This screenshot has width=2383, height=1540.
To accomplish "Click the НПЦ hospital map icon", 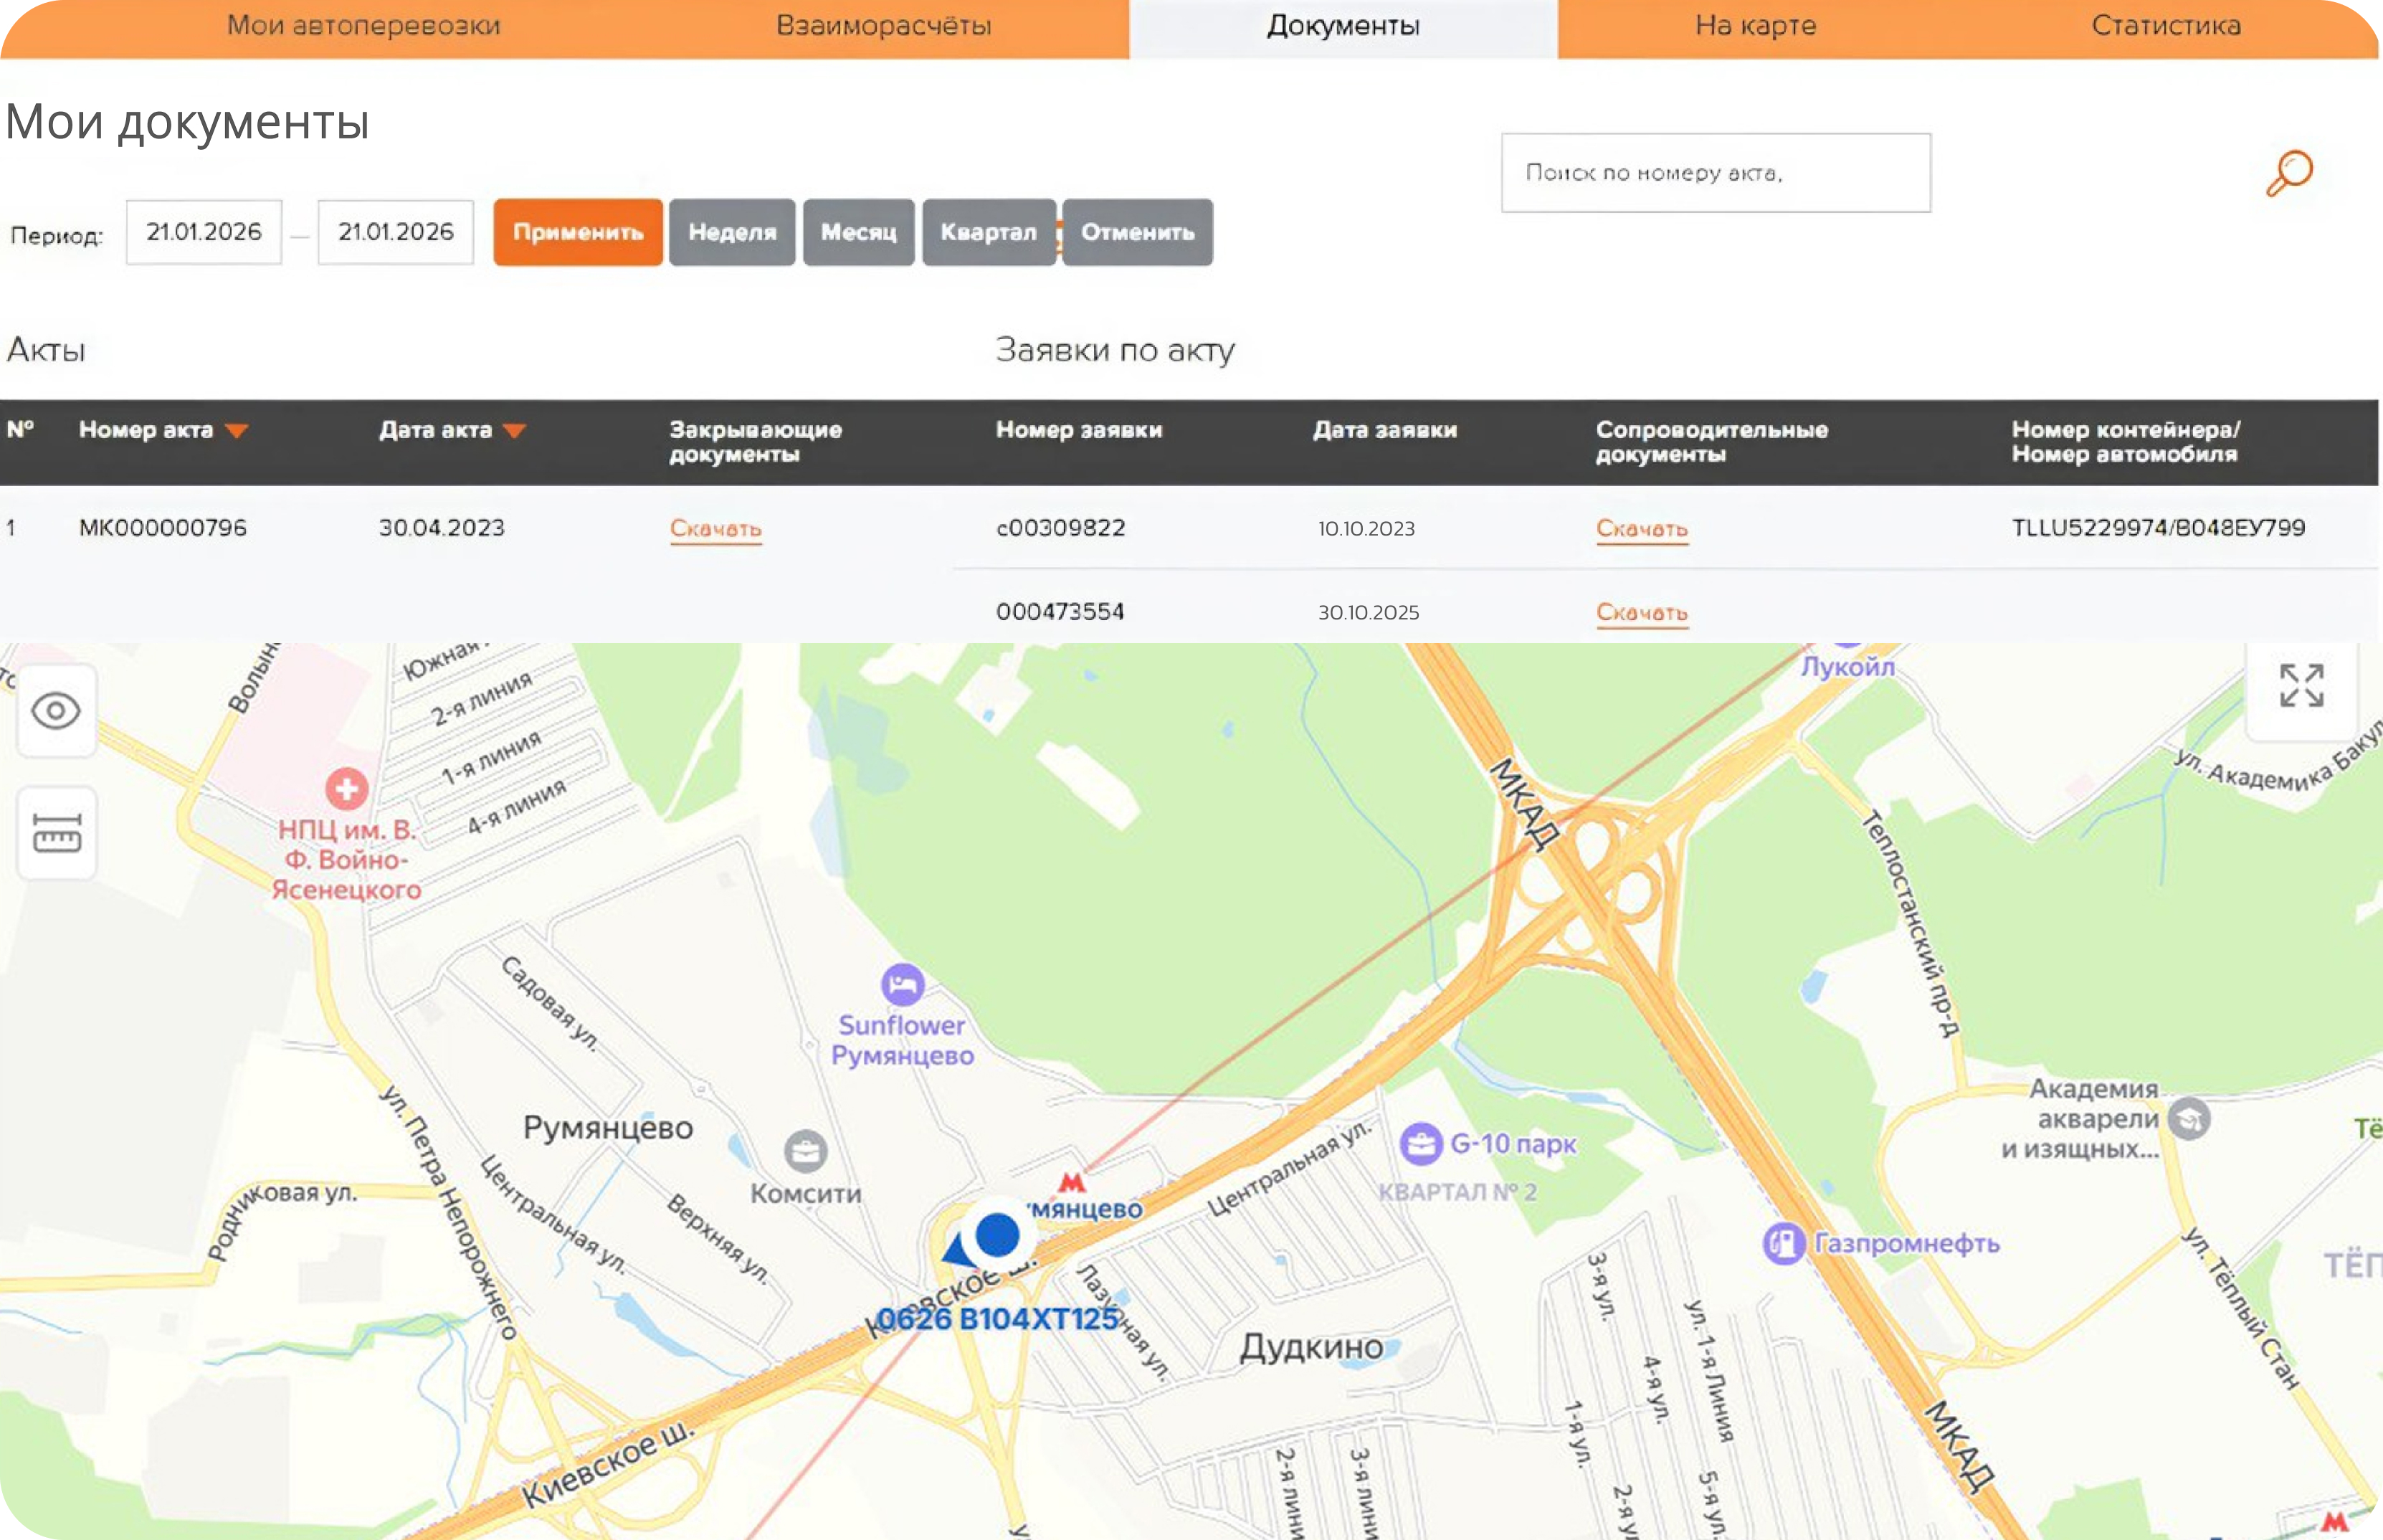I will click(x=347, y=789).
